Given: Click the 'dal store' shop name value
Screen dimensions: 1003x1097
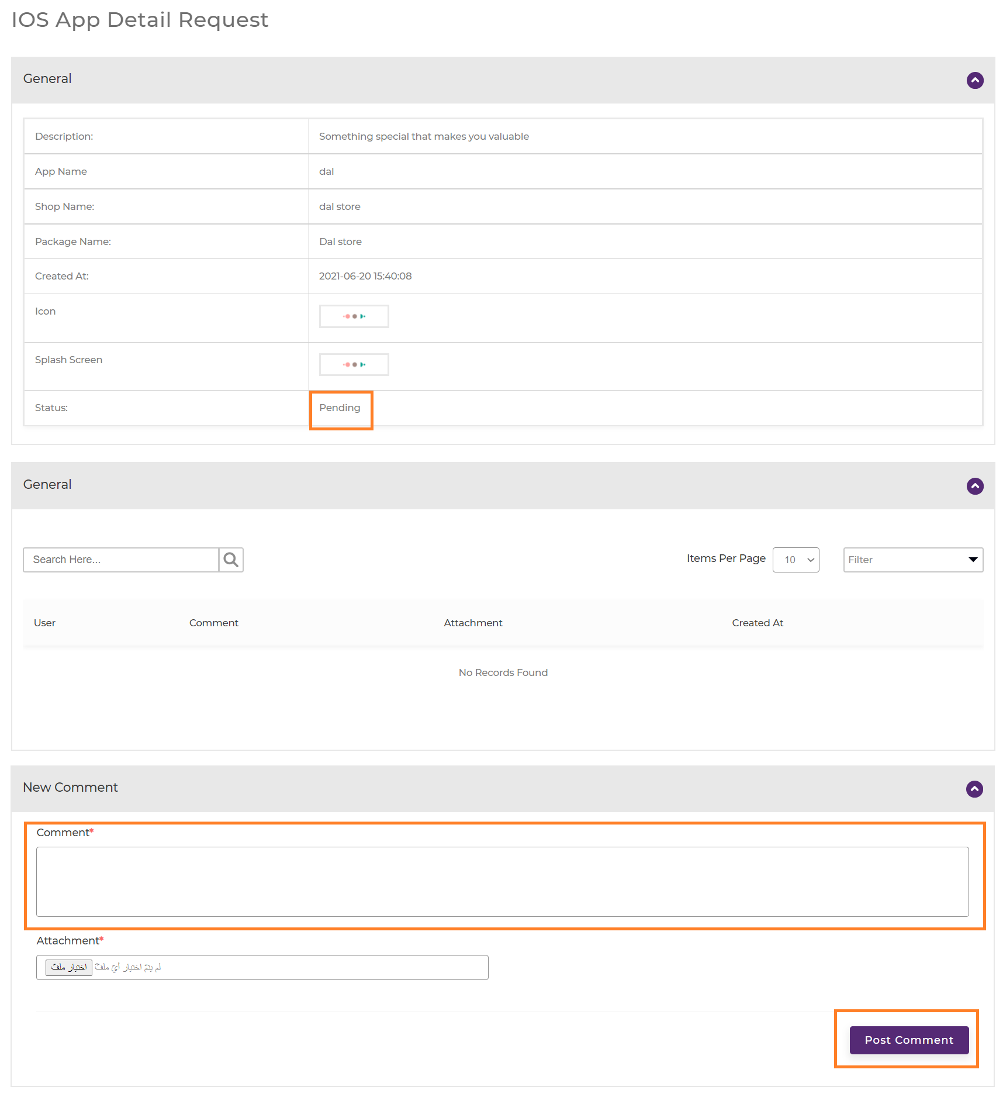Looking at the screenshot, I should click(340, 206).
